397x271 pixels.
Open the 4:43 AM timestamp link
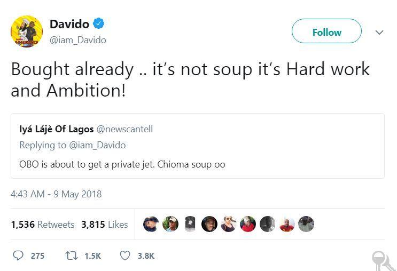[56, 194]
